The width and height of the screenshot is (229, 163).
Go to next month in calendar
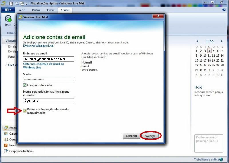[x=222, y=41]
